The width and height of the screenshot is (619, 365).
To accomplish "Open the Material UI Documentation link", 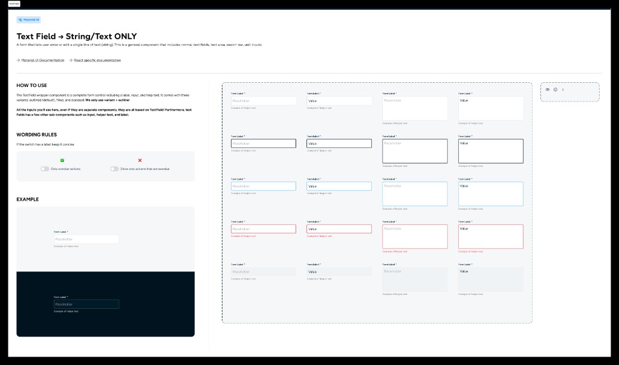I will point(43,60).
